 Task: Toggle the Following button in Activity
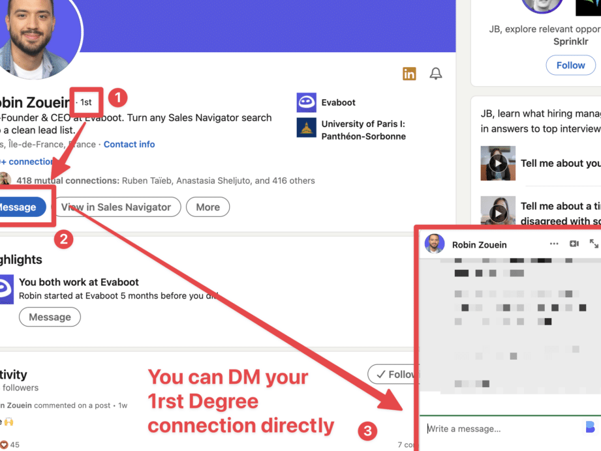(x=393, y=374)
